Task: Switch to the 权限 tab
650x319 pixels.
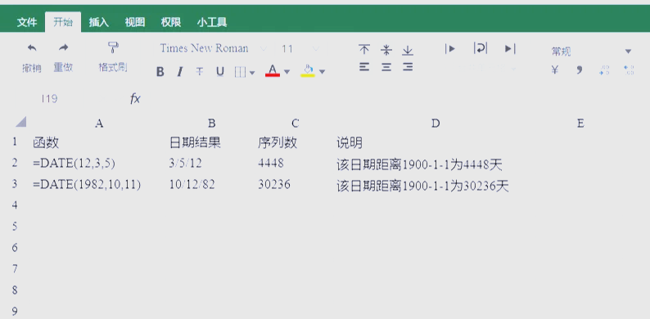Action: point(171,22)
